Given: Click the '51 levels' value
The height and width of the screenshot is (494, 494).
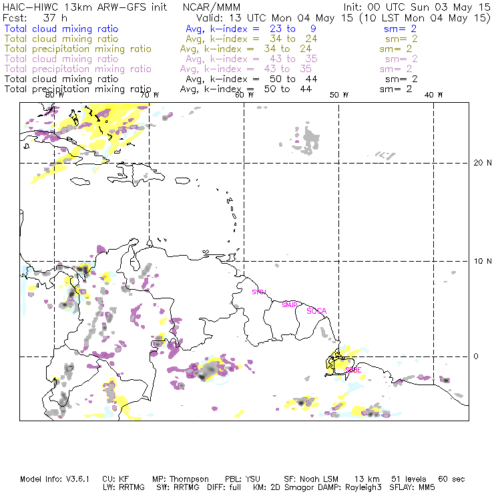Looking at the screenshot, I should click(x=409, y=479).
